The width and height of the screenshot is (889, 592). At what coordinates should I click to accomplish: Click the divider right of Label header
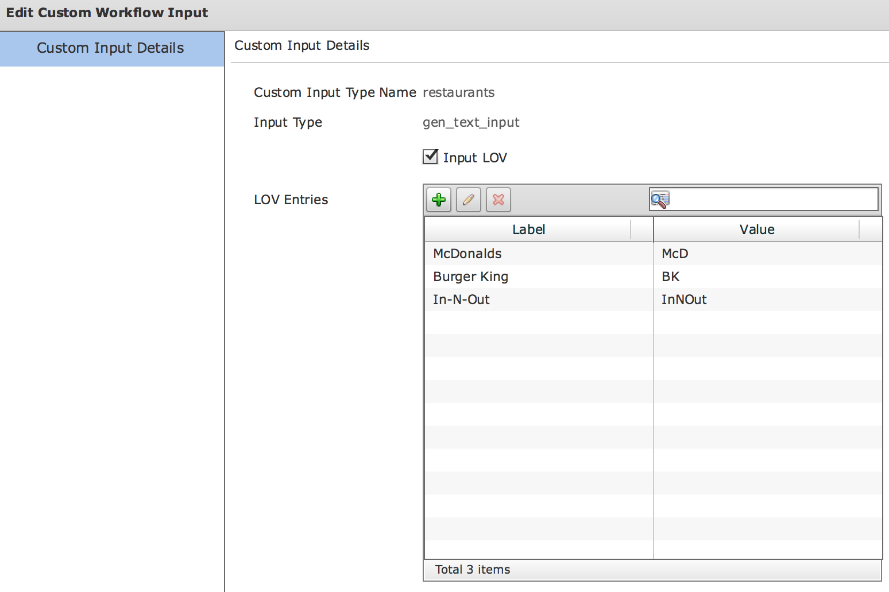[631, 229]
